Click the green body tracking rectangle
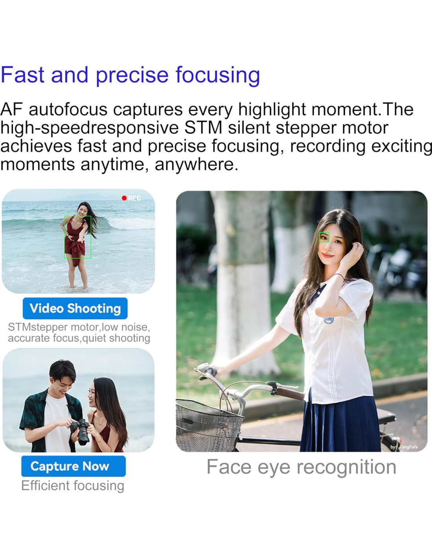The height and width of the screenshot is (558, 432). [78, 237]
